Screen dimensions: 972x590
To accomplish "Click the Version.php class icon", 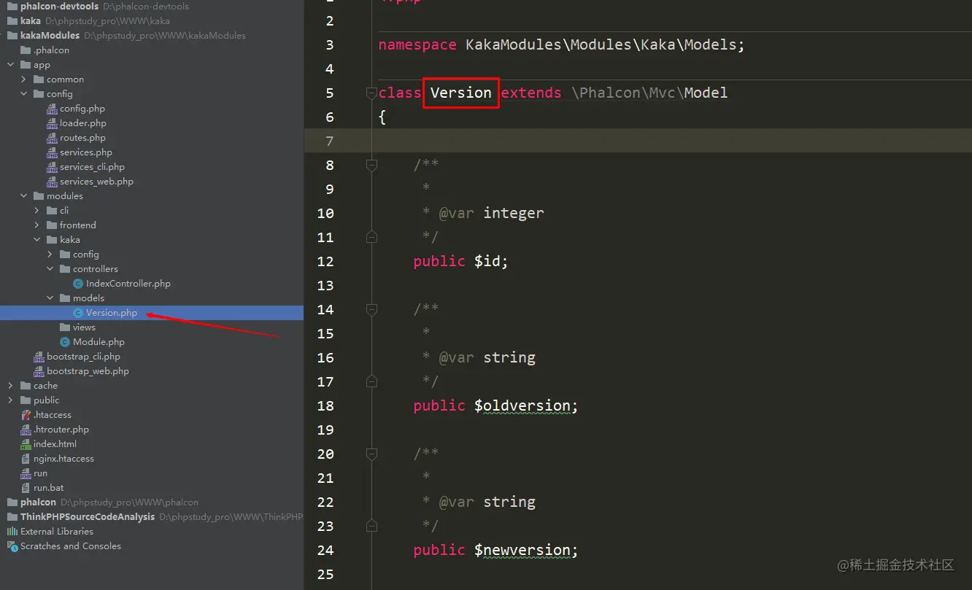I will click(78, 313).
